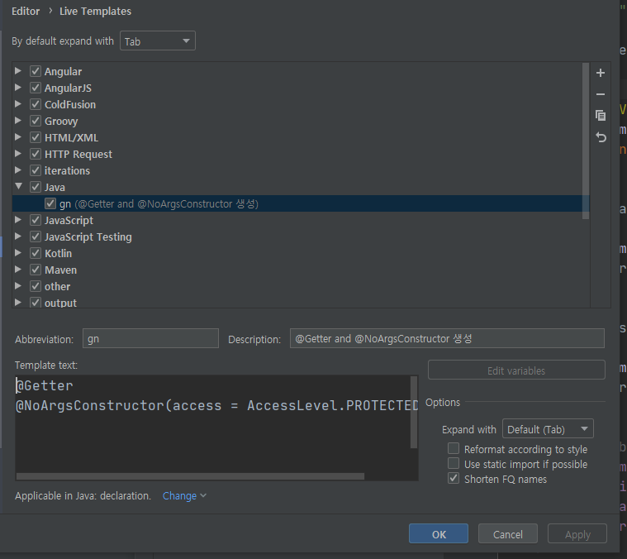Enable 'Use static import if possible'

(x=454, y=464)
